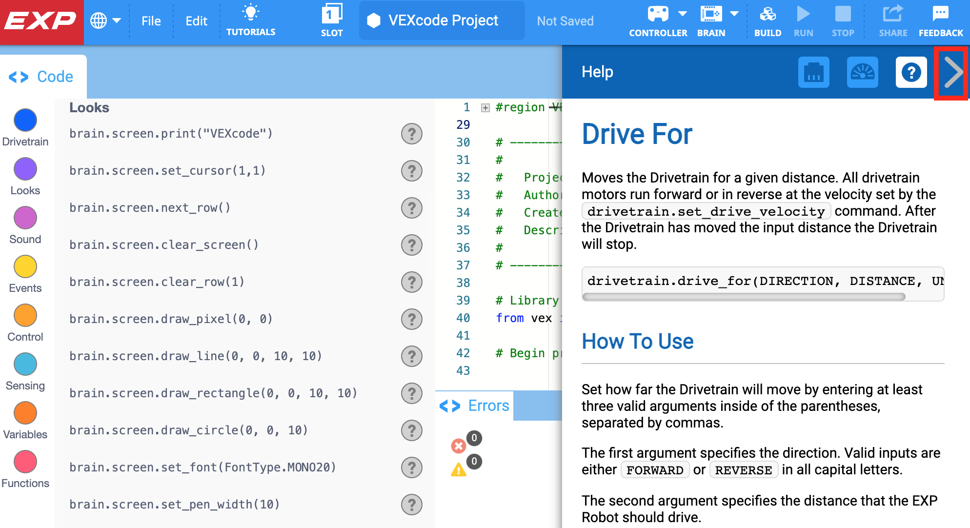Image resolution: width=970 pixels, height=528 pixels.
Task: Open the Tutorials page
Action: coord(251,20)
